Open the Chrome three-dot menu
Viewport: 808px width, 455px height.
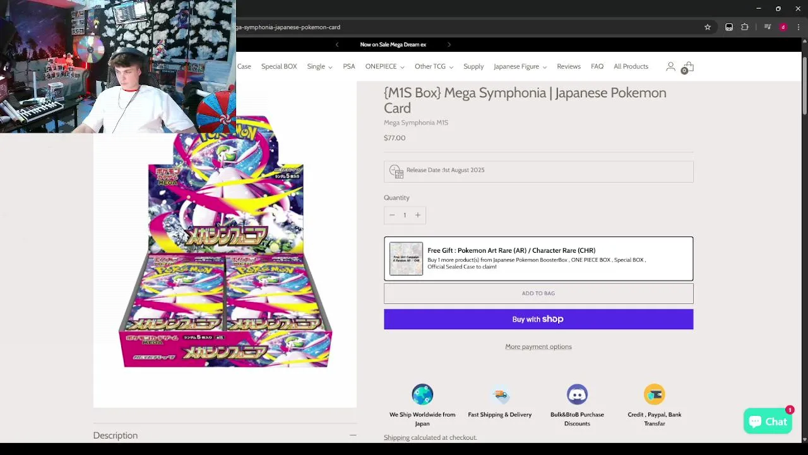799,27
